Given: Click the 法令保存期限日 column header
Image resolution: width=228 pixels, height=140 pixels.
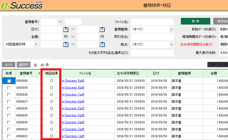Looking at the screenshot, I should [128, 73].
